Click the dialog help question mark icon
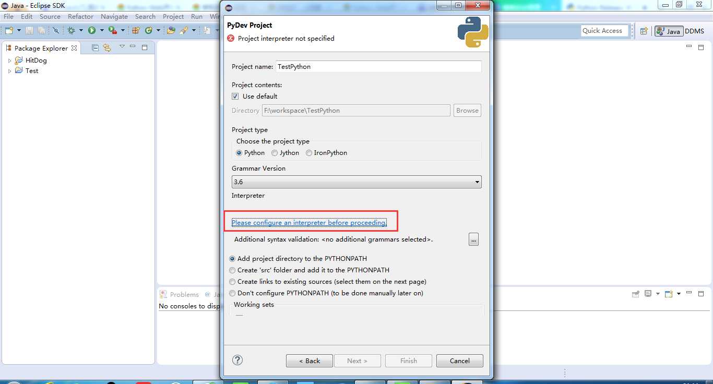This screenshot has width=713, height=384. click(237, 360)
